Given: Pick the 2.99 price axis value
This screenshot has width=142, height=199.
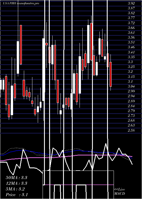Looking at the screenshot, I should [x=131, y=91].
